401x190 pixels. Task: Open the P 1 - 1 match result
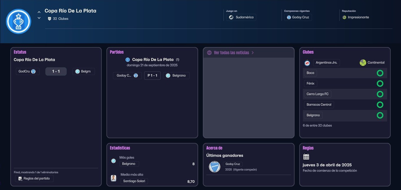(152, 76)
